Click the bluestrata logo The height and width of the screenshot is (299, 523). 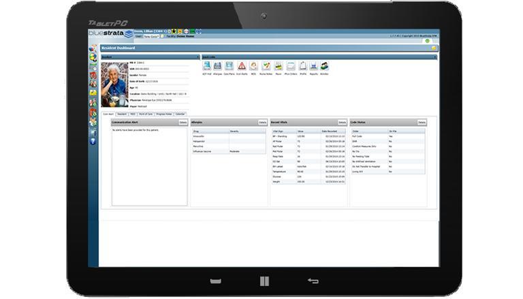point(111,33)
